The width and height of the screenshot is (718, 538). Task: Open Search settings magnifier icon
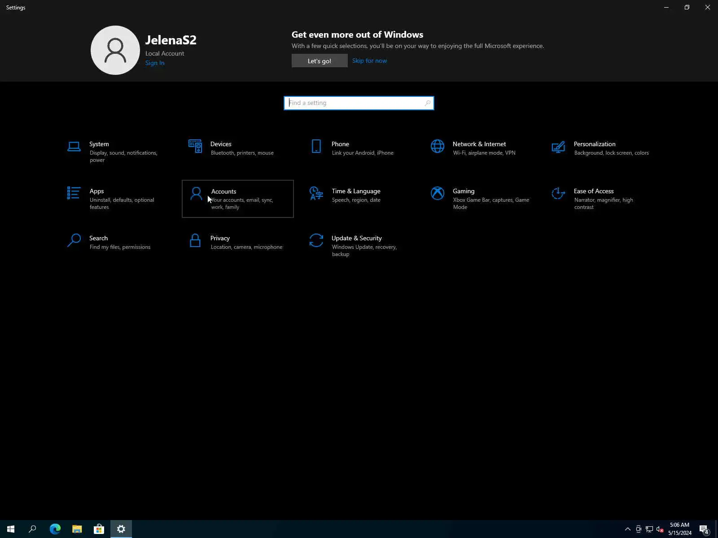(x=74, y=240)
